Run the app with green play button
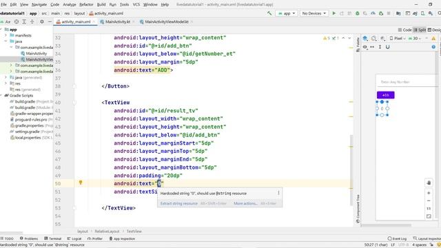Viewport: 441px width, 248px height. (334, 13)
